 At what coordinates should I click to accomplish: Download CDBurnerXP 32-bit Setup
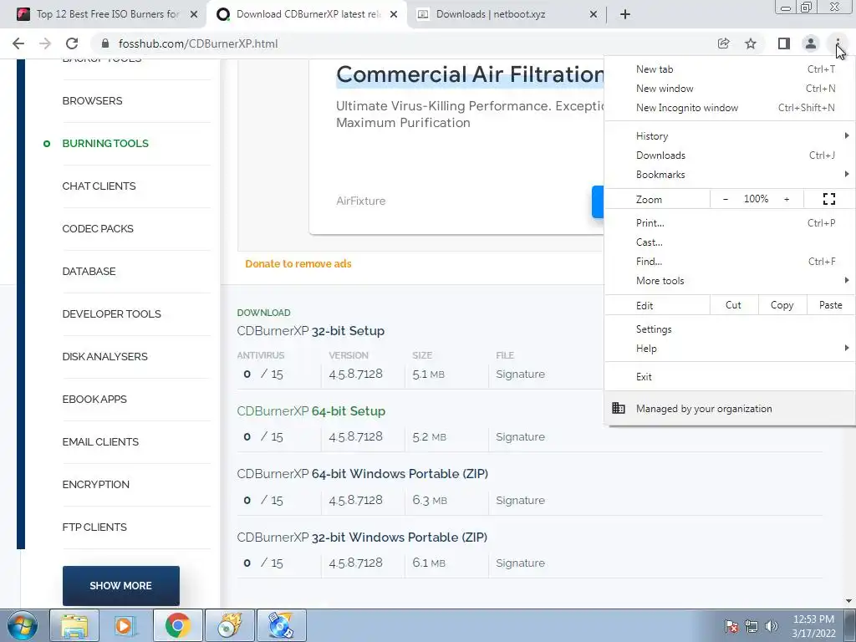311,331
